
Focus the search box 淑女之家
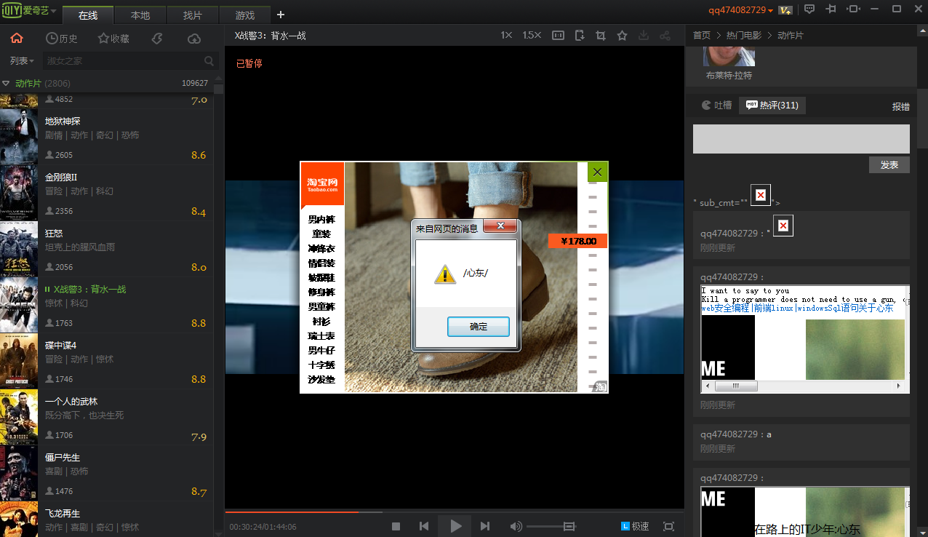click(122, 61)
